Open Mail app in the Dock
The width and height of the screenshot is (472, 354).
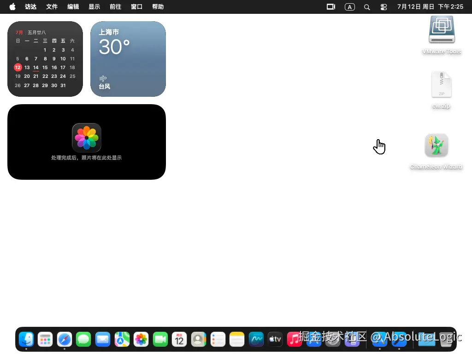(x=103, y=339)
